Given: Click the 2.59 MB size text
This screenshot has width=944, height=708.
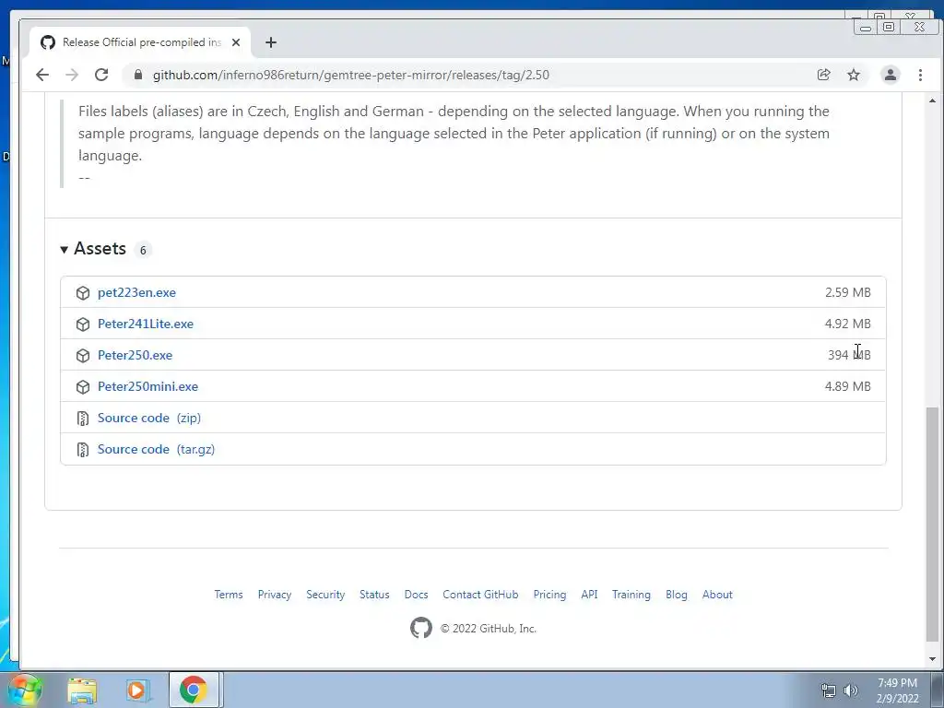Looking at the screenshot, I should [848, 292].
